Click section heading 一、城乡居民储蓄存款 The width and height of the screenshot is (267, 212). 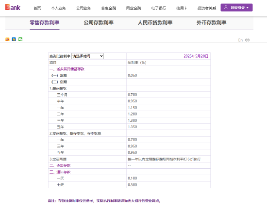[x=67, y=69]
